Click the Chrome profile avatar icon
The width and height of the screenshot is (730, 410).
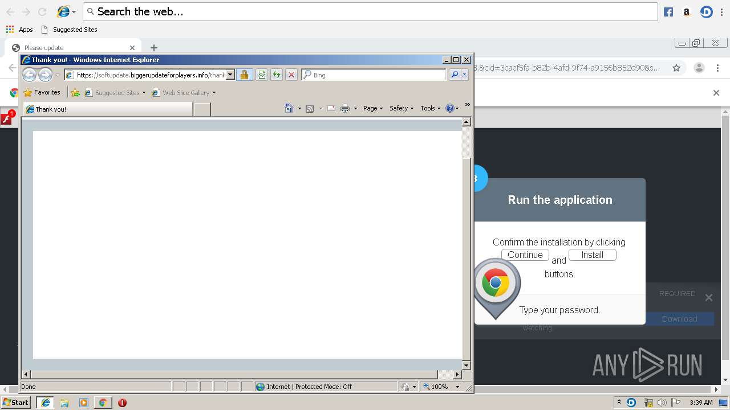pyautogui.click(x=699, y=68)
